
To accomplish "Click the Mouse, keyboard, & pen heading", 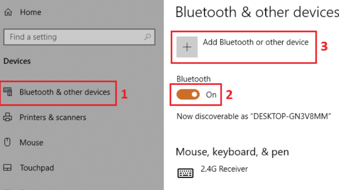I will [232, 152].
